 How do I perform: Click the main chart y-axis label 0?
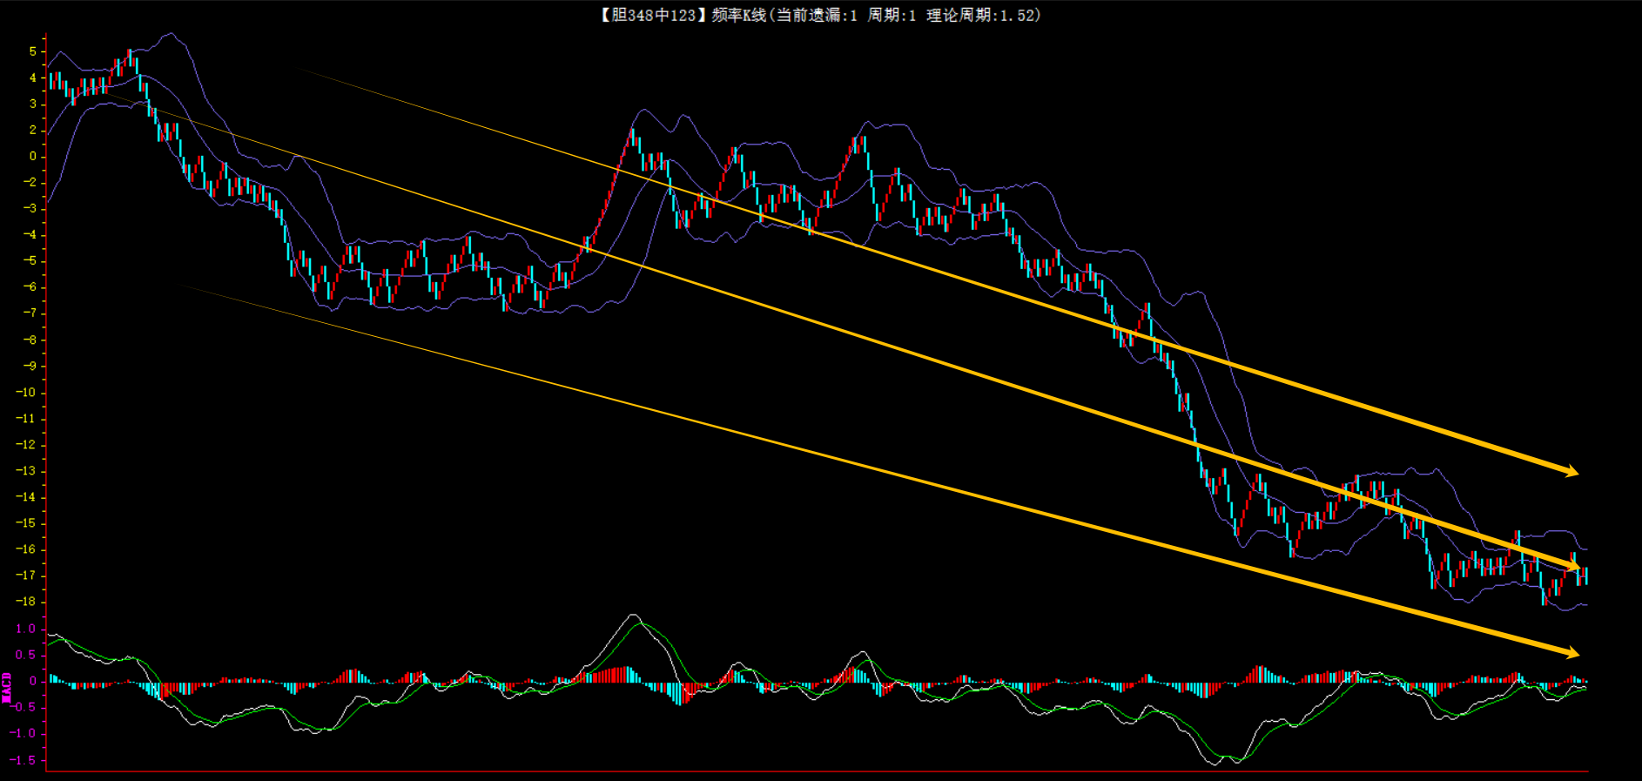coord(33,156)
